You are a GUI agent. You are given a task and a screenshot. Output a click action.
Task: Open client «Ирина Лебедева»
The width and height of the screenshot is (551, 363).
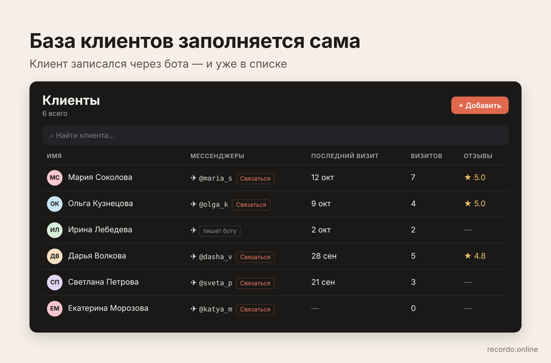coord(100,230)
